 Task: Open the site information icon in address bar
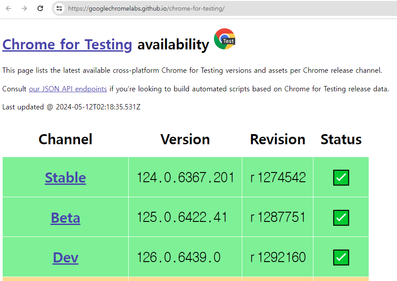click(59, 8)
